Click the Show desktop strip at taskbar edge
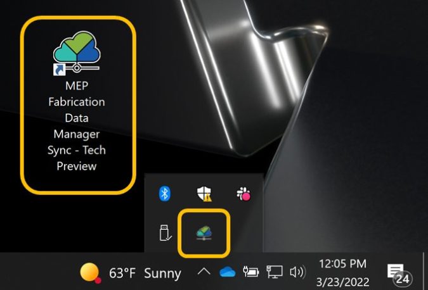Image resolution: width=428 pixels, height=290 pixels. (x=425, y=271)
